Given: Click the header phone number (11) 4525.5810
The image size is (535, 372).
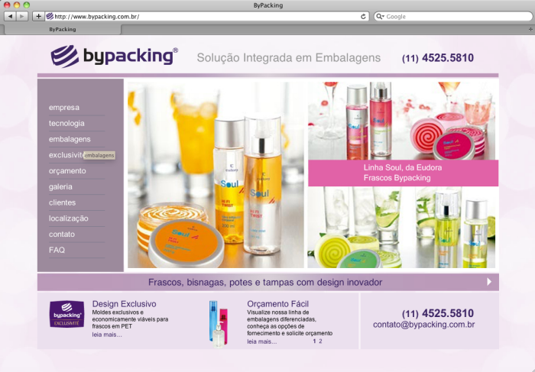Looking at the screenshot, I should [x=438, y=58].
